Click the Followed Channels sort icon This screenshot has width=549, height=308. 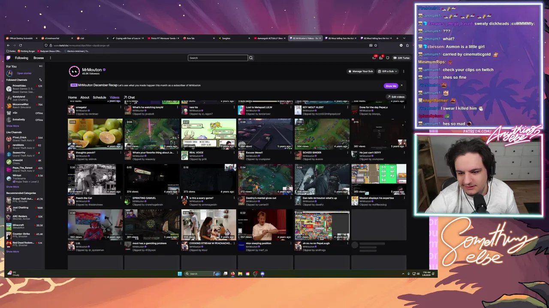pyautogui.click(x=41, y=80)
